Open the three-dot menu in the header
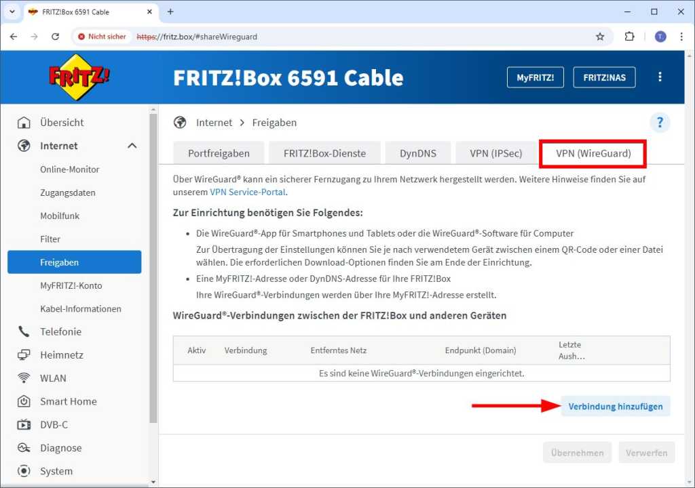The height and width of the screenshot is (488, 695). point(660,77)
